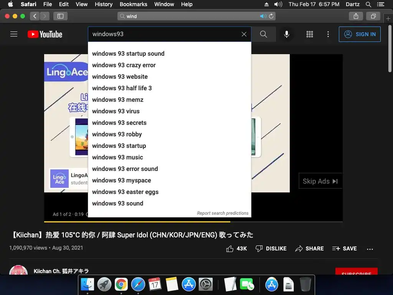
Task: Open more actions ellipsis under video
Action: pos(370,249)
